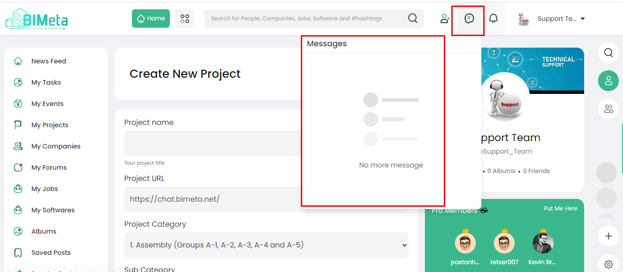Open the notifications bell icon
The width and height of the screenshot is (623, 272).
[493, 19]
